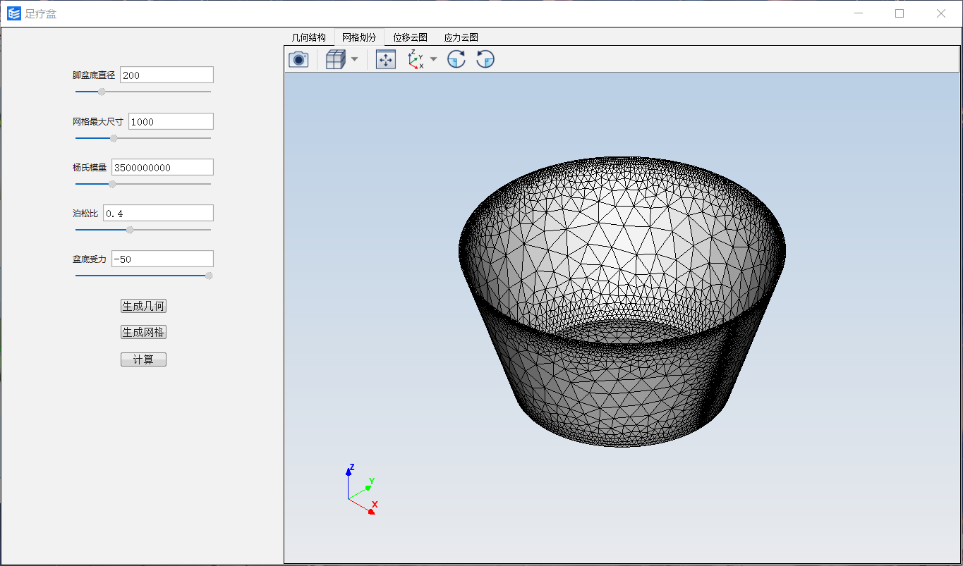Click the 盆底受力 label

pos(90,259)
